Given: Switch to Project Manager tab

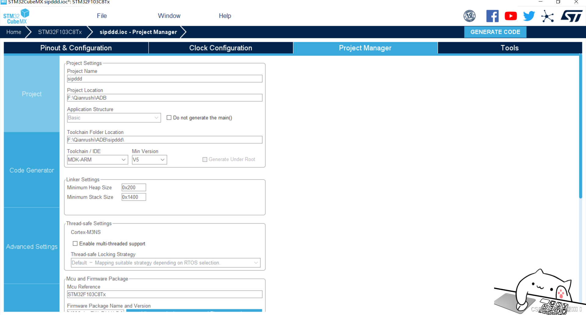Looking at the screenshot, I should click(365, 48).
